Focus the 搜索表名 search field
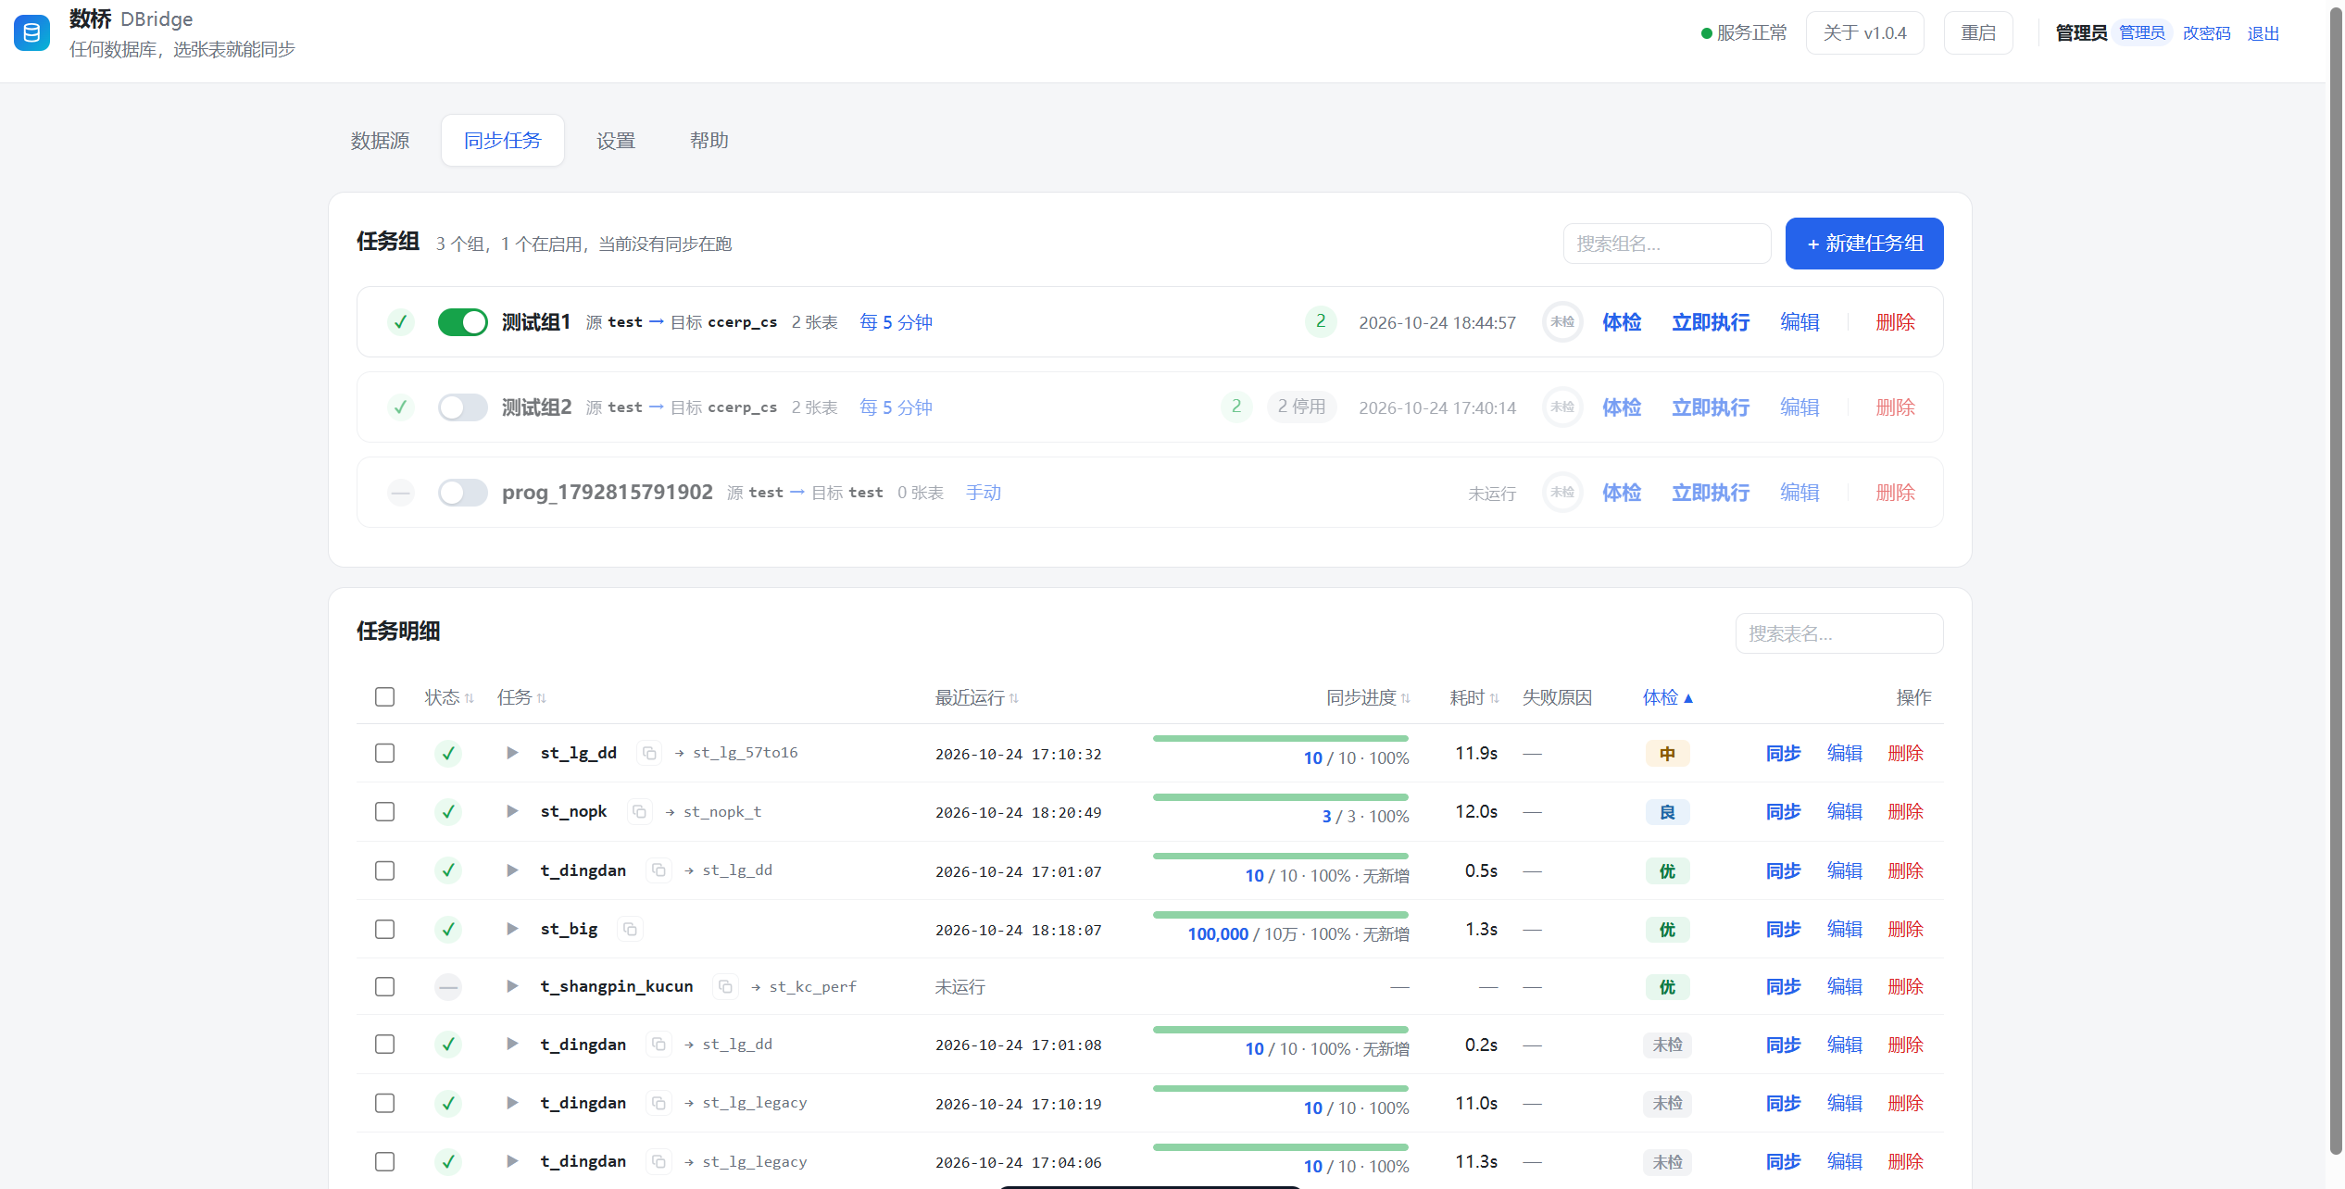The width and height of the screenshot is (2345, 1189). click(1839, 633)
